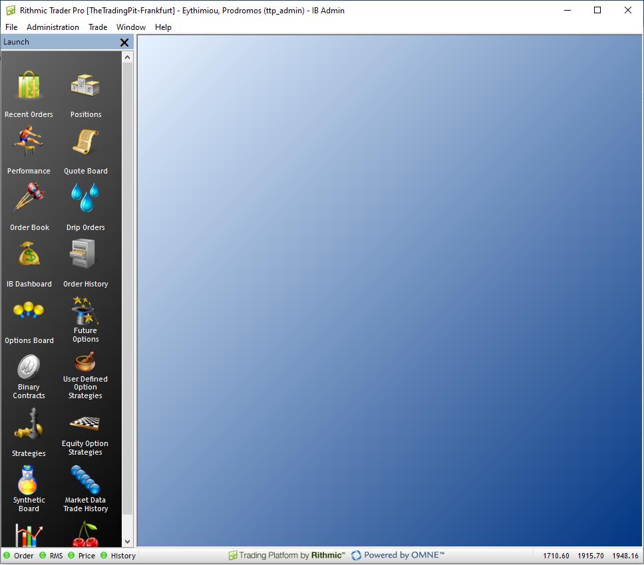Launch Future Options magic hat icon

[x=85, y=310]
